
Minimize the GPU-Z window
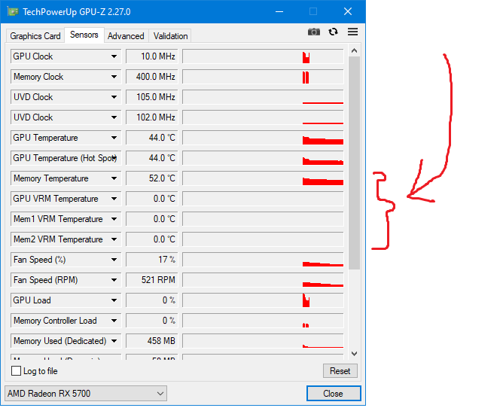point(279,12)
